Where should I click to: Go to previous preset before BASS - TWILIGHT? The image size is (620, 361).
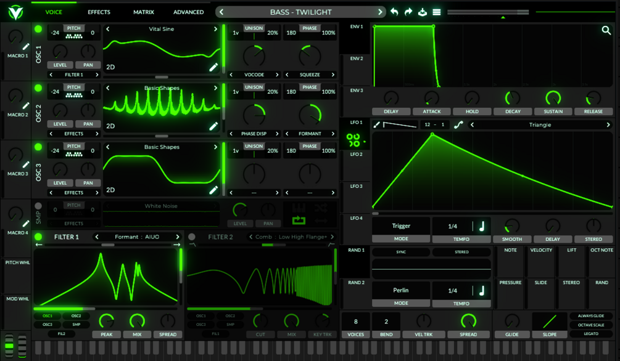pyautogui.click(x=221, y=12)
